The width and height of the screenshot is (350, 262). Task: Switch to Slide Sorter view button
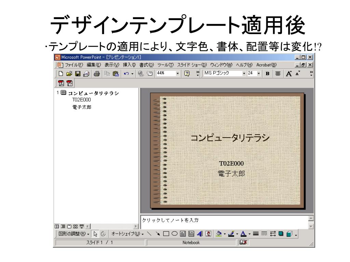pyautogui.click(x=76, y=227)
